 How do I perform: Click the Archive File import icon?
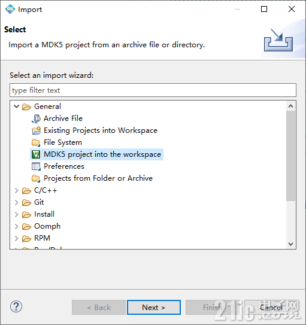coord(36,119)
